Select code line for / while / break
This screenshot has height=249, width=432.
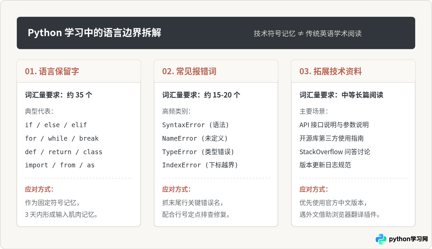(62, 138)
